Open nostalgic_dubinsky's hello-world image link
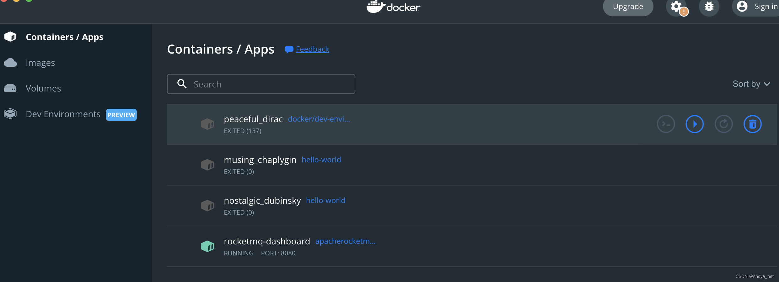Screen dimensions: 779x282 [x=326, y=201]
